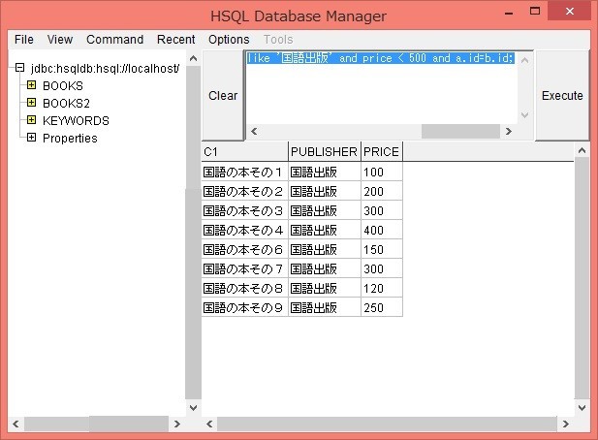Click the results grid scroll-down arrow
This screenshot has height=440, width=598.
click(x=582, y=408)
